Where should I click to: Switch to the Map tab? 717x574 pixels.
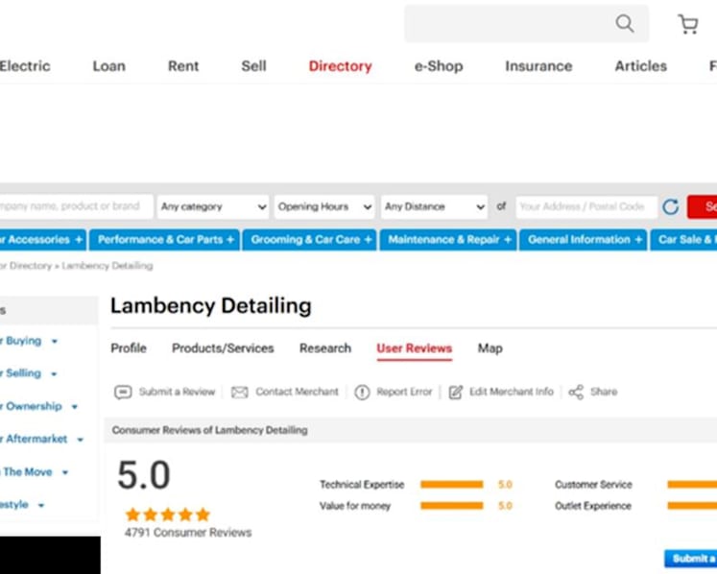490,348
